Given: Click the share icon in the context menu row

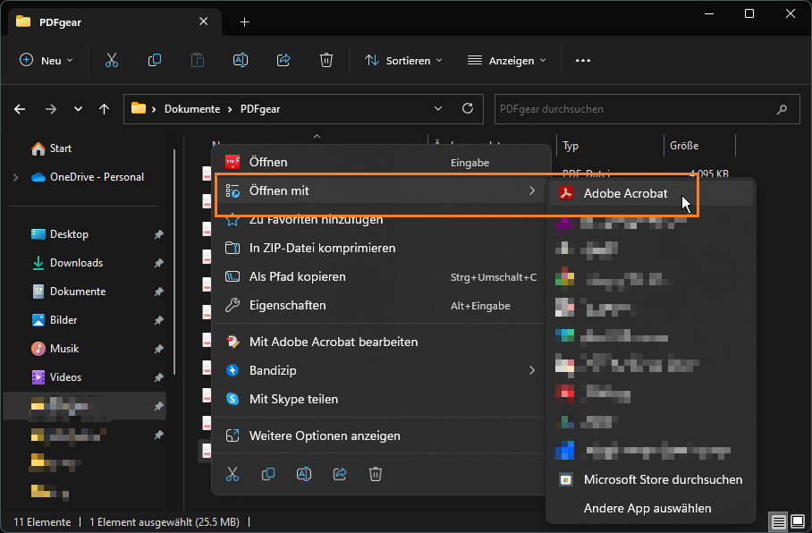Looking at the screenshot, I should (340, 474).
